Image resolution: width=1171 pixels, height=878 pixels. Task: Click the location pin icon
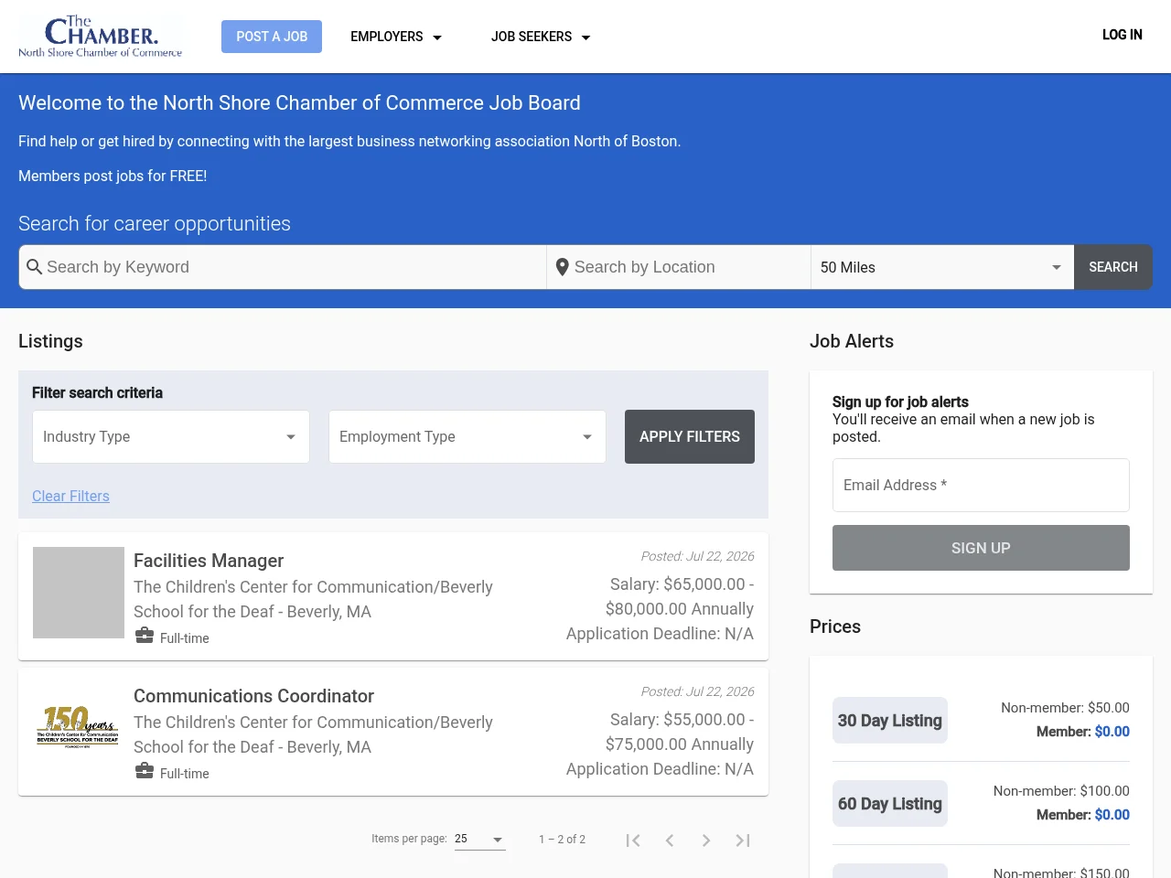(x=563, y=267)
